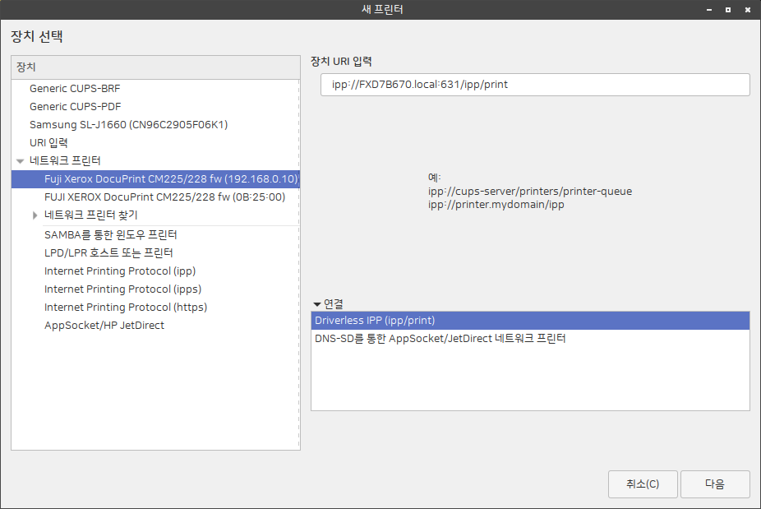761x509 pixels.
Task: Select Internet Printing Protocol (ipp)
Action: click(x=120, y=271)
